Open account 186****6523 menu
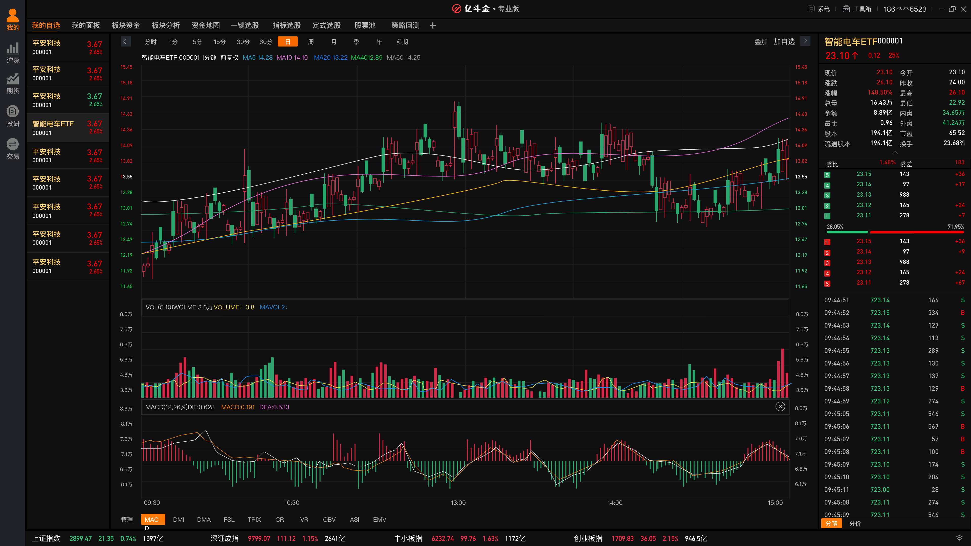971x546 pixels. point(905,9)
